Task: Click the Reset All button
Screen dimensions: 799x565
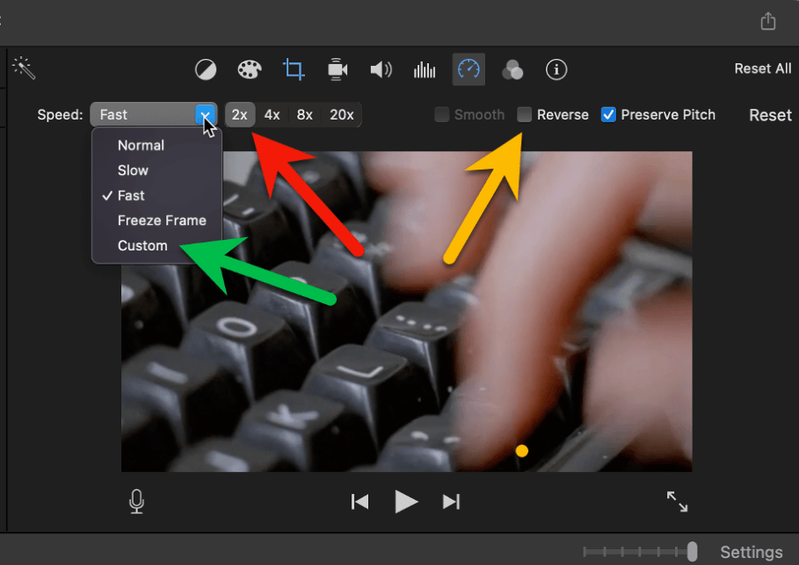Action: pyautogui.click(x=762, y=67)
